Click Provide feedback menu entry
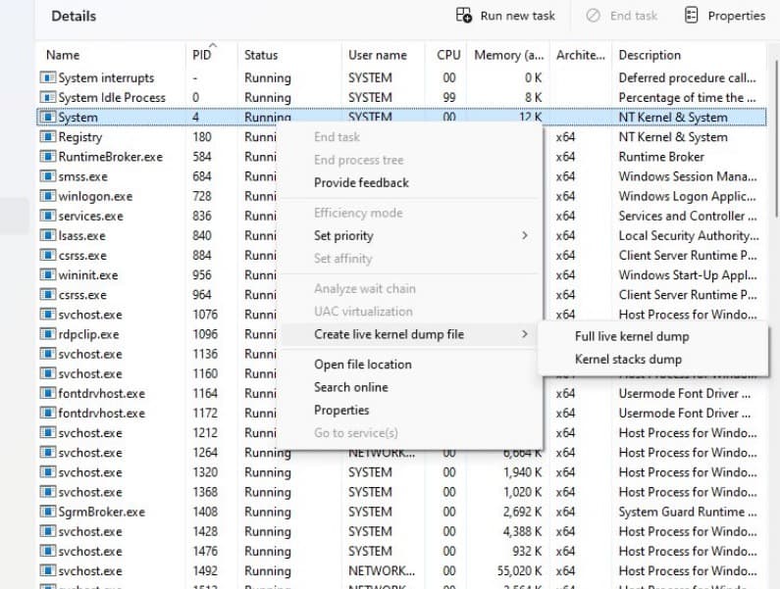 [x=361, y=183]
